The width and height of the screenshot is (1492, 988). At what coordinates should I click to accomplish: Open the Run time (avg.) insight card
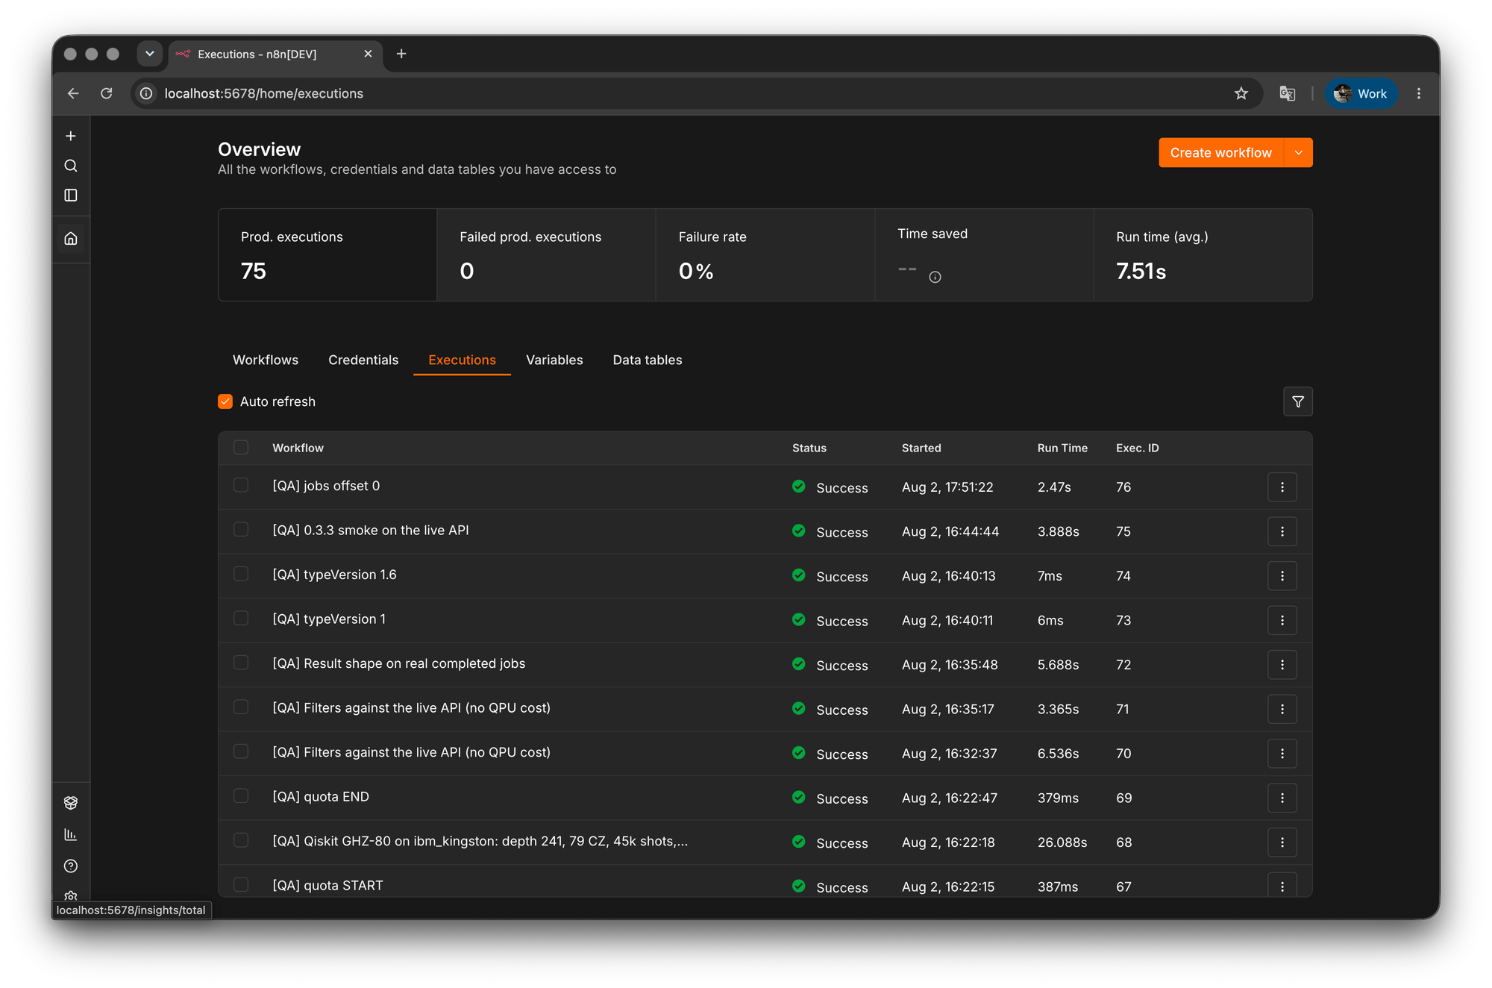1203,255
